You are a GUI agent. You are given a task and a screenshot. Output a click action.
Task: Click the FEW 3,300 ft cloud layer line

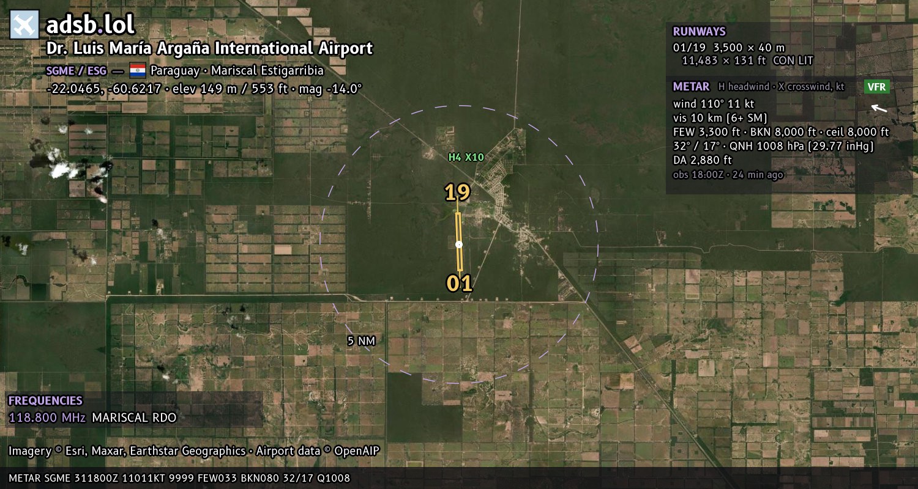coord(780,131)
